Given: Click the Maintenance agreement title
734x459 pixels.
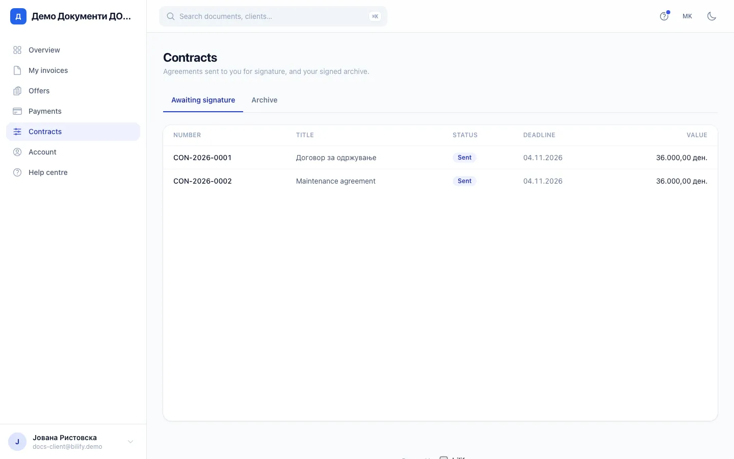Looking at the screenshot, I should click(336, 181).
